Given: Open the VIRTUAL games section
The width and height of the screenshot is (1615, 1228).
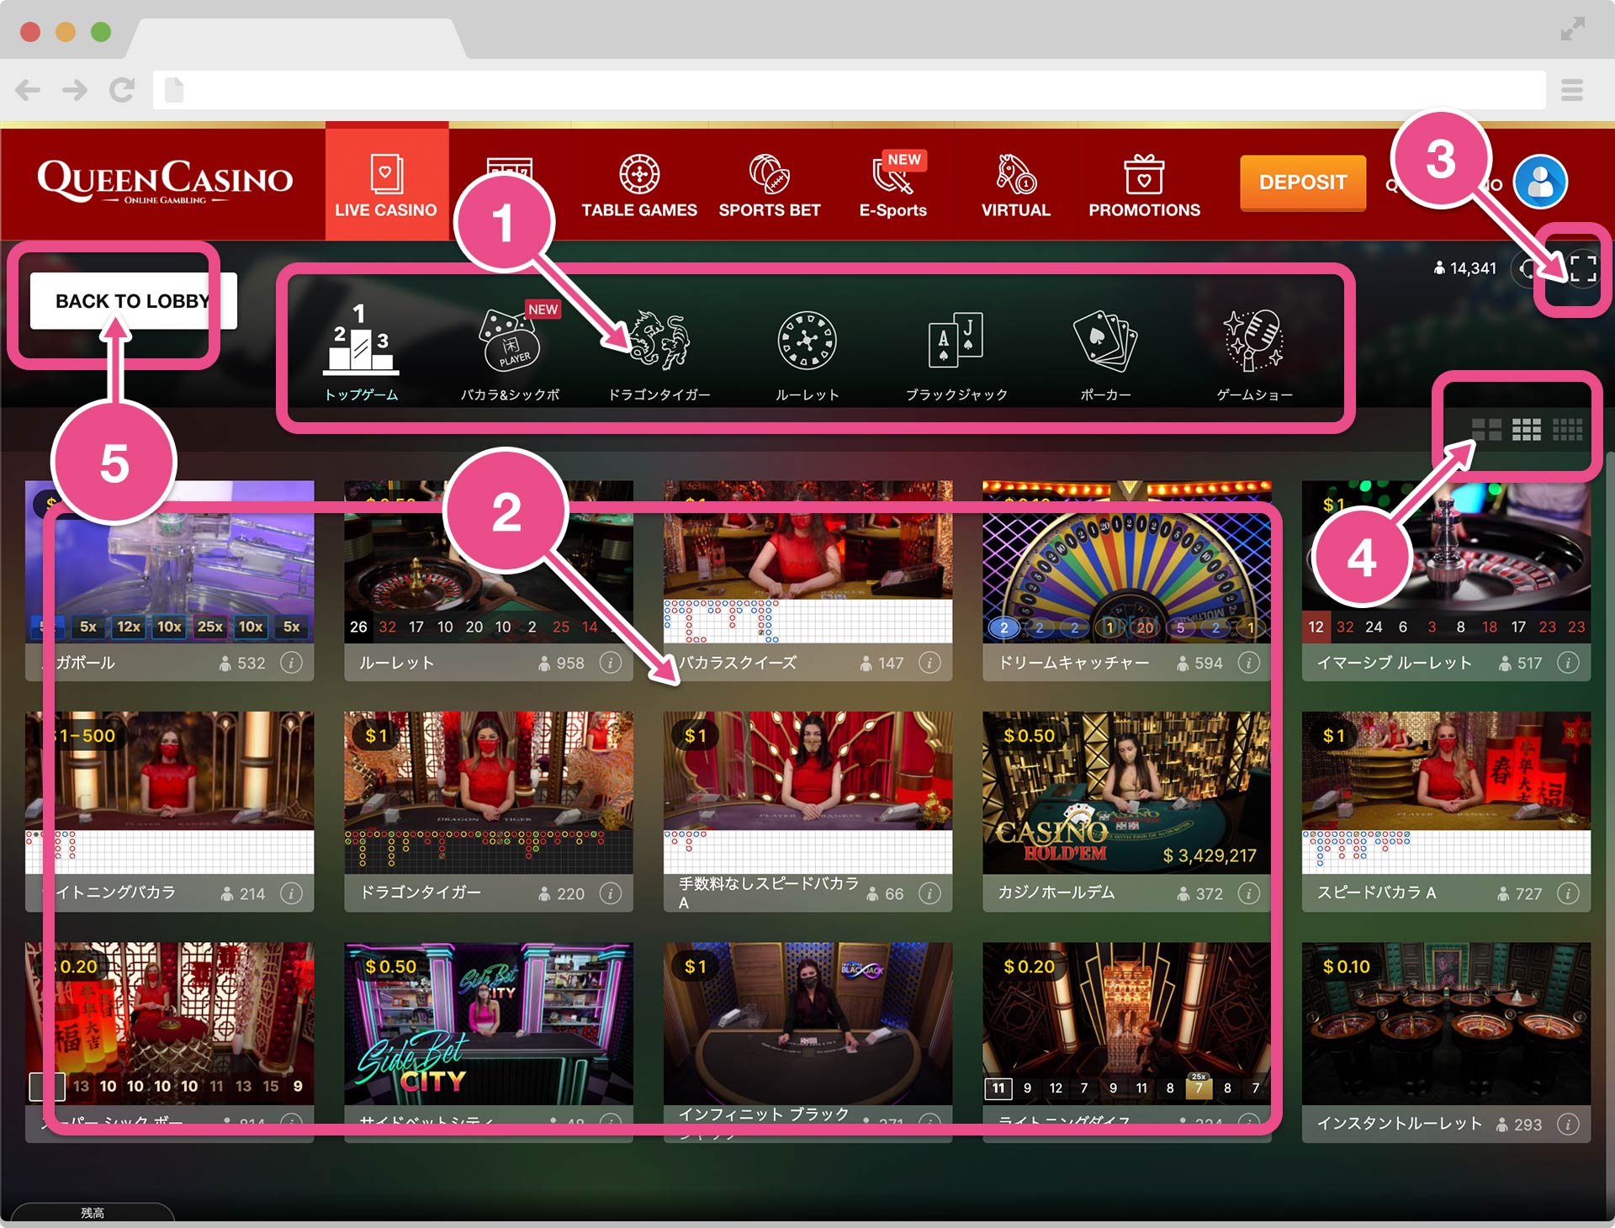Looking at the screenshot, I should pos(1016,185).
